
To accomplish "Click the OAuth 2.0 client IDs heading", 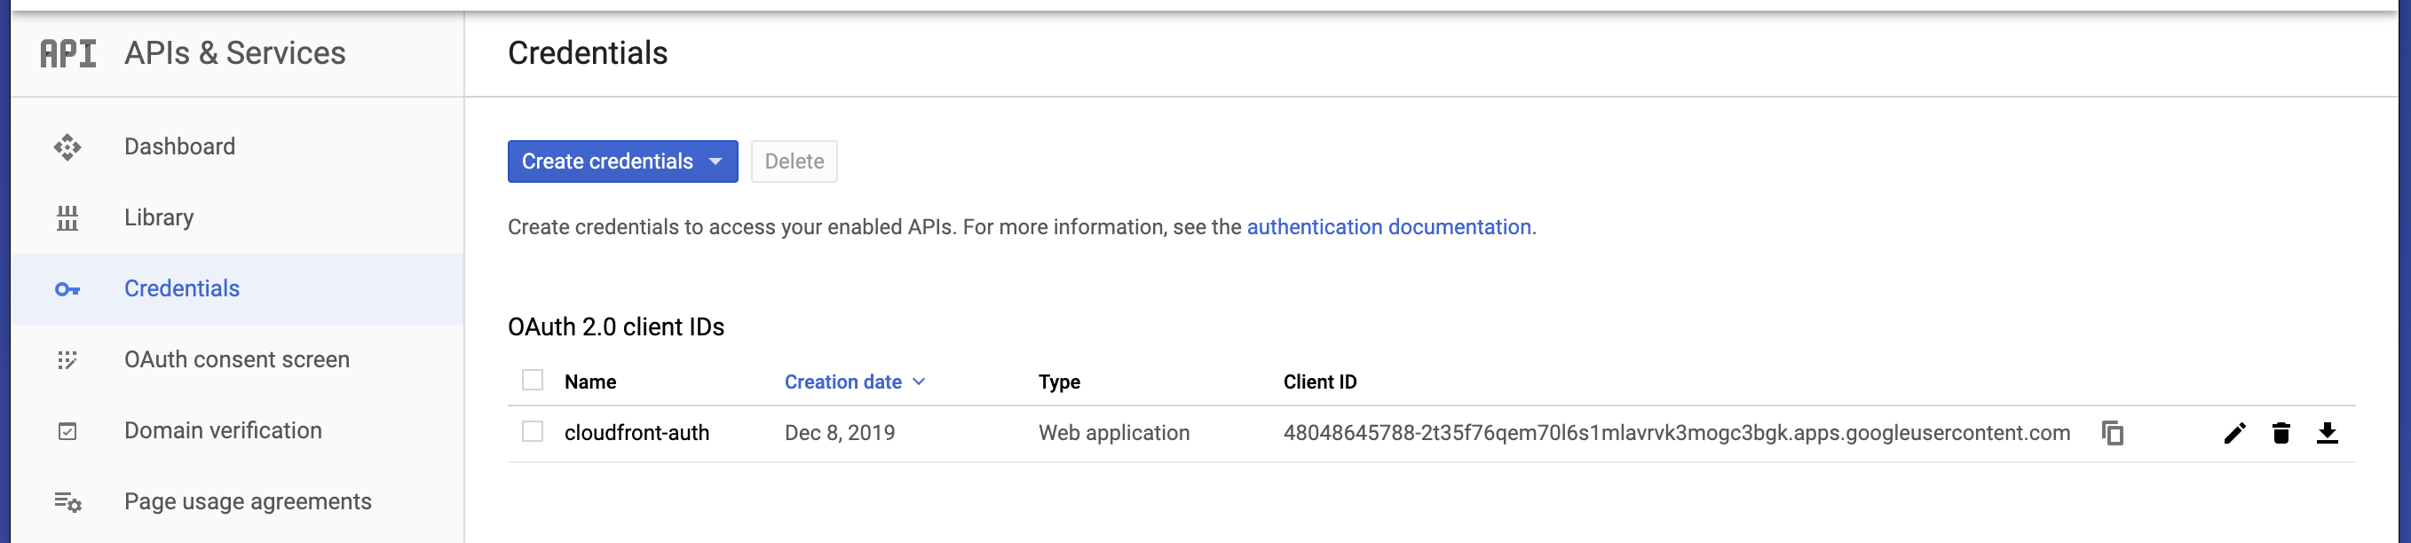I will tap(616, 327).
